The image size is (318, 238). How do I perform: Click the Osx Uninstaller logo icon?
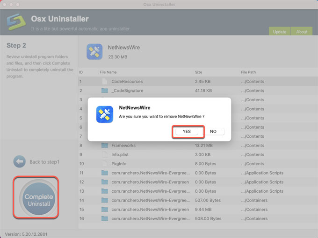tap(16, 22)
